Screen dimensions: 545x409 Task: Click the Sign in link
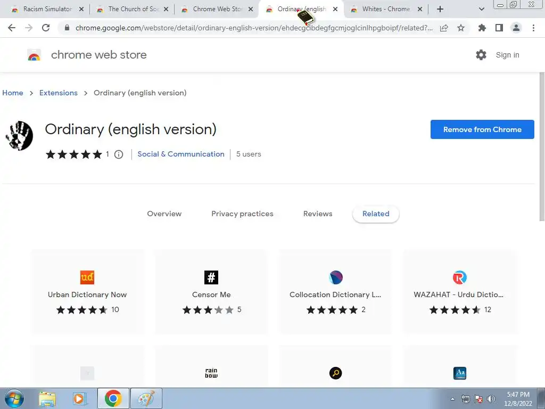pyautogui.click(x=507, y=55)
